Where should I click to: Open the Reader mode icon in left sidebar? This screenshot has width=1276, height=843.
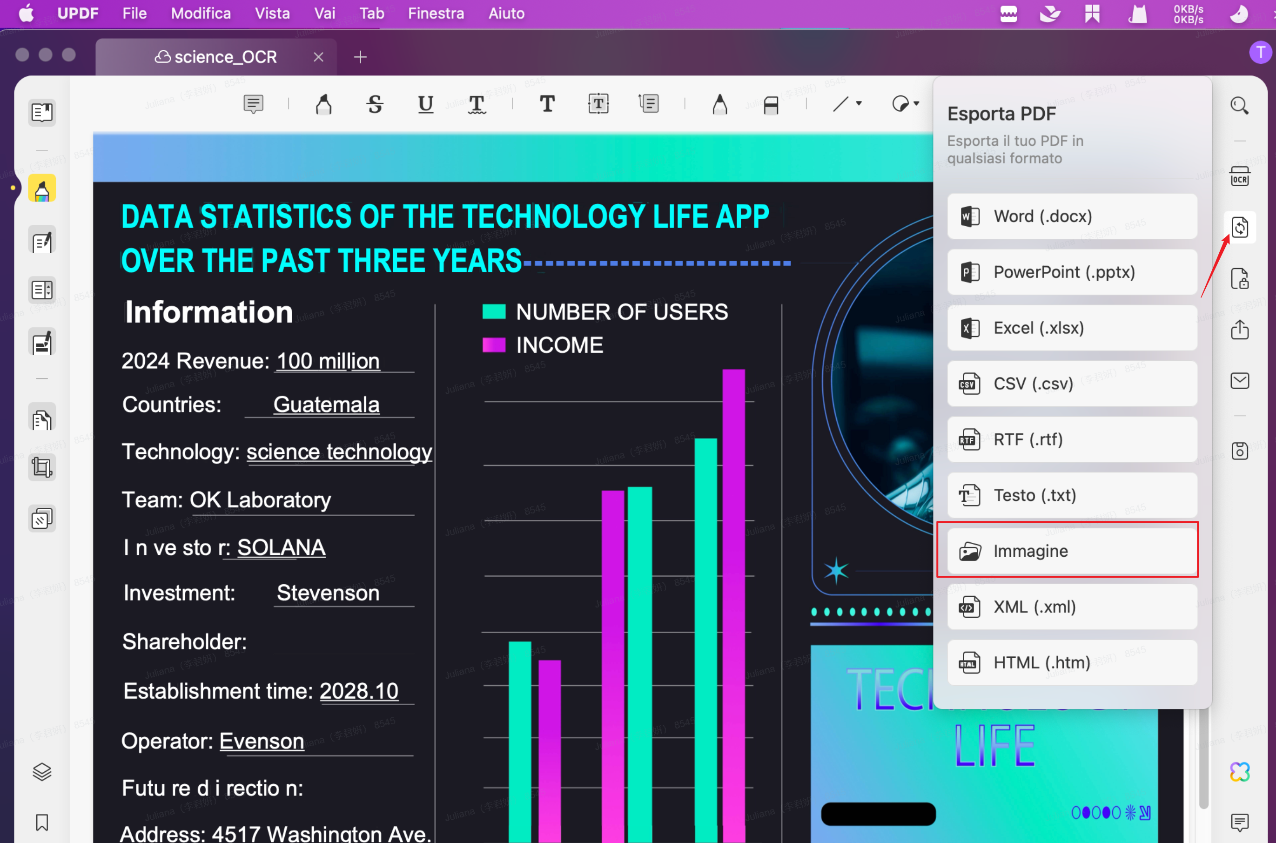[42, 112]
